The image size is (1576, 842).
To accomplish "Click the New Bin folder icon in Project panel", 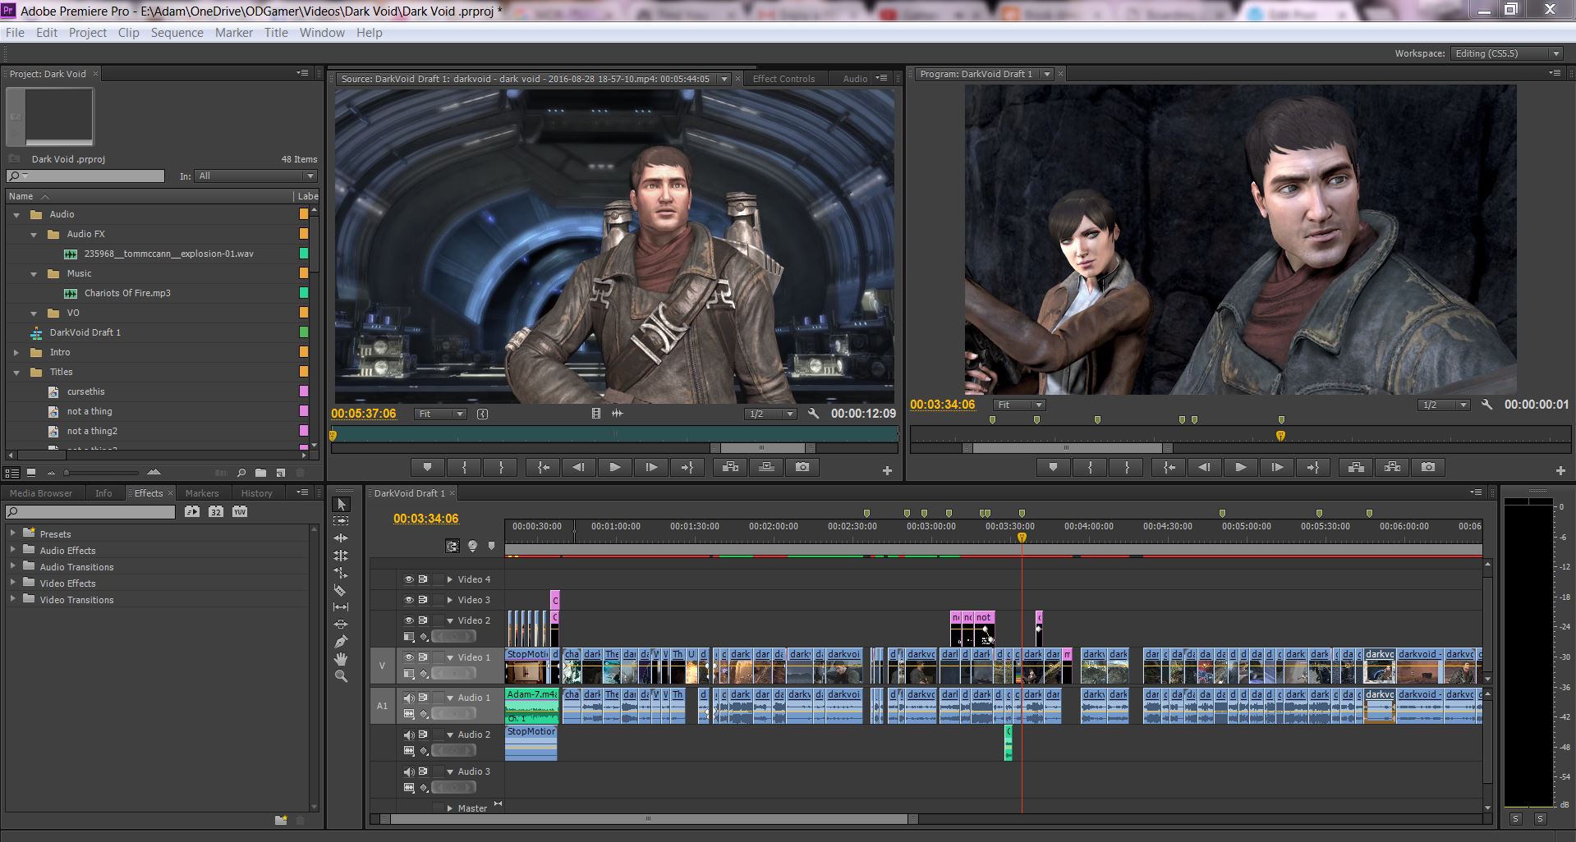I will click(x=260, y=473).
